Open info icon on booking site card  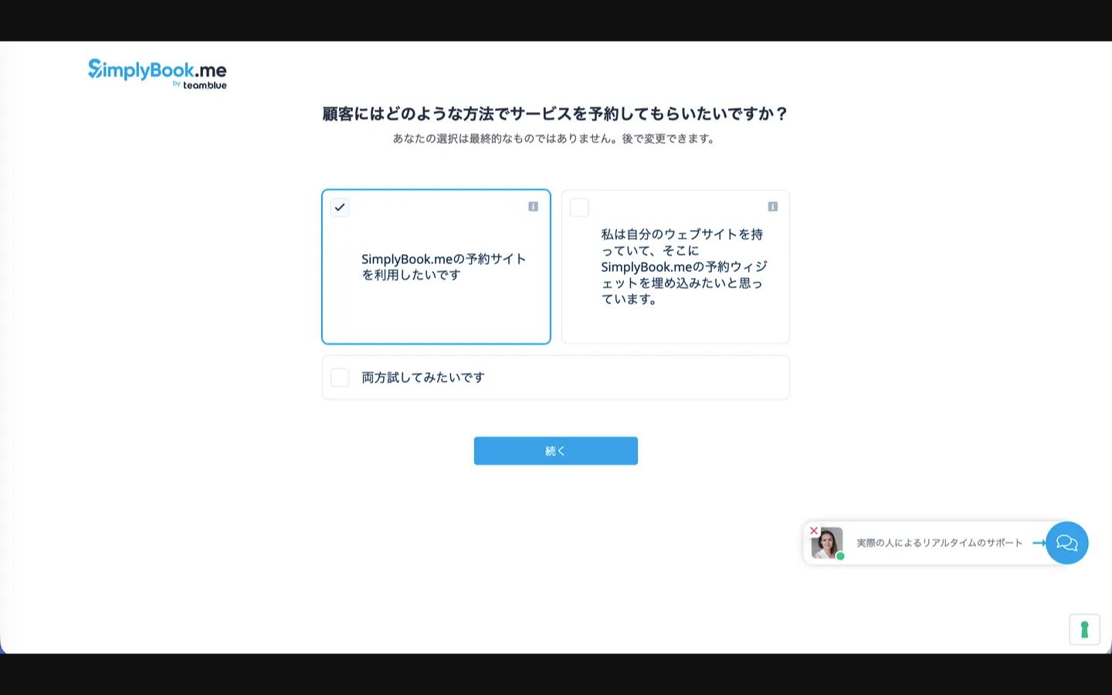533,206
